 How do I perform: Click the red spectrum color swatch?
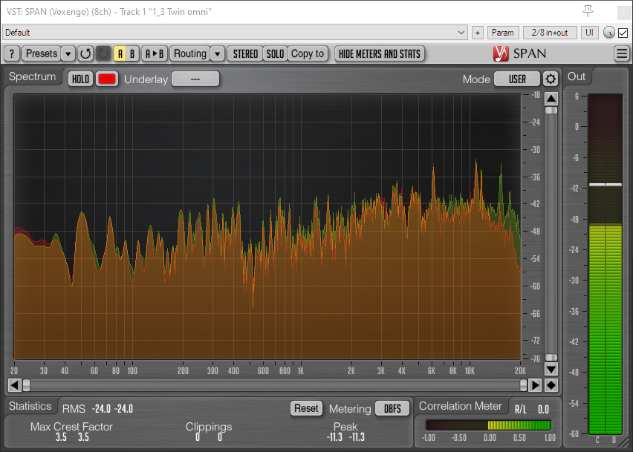click(x=107, y=79)
